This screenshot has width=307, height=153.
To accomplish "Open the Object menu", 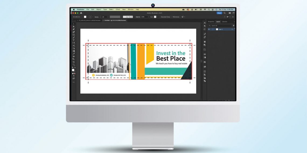I will pyautogui.click(x=99, y=9).
